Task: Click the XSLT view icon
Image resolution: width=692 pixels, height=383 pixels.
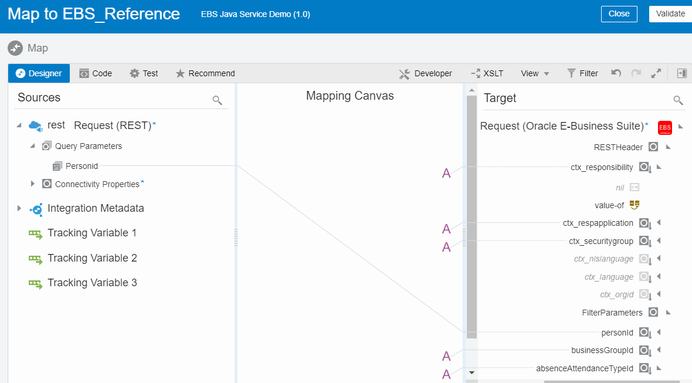Action: (475, 73)
